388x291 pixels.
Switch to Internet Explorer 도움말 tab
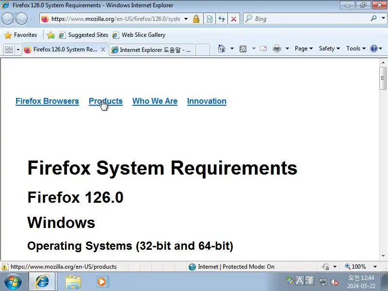(152, 50)
